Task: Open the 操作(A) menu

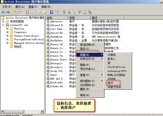Action: [x=20, y=7]
